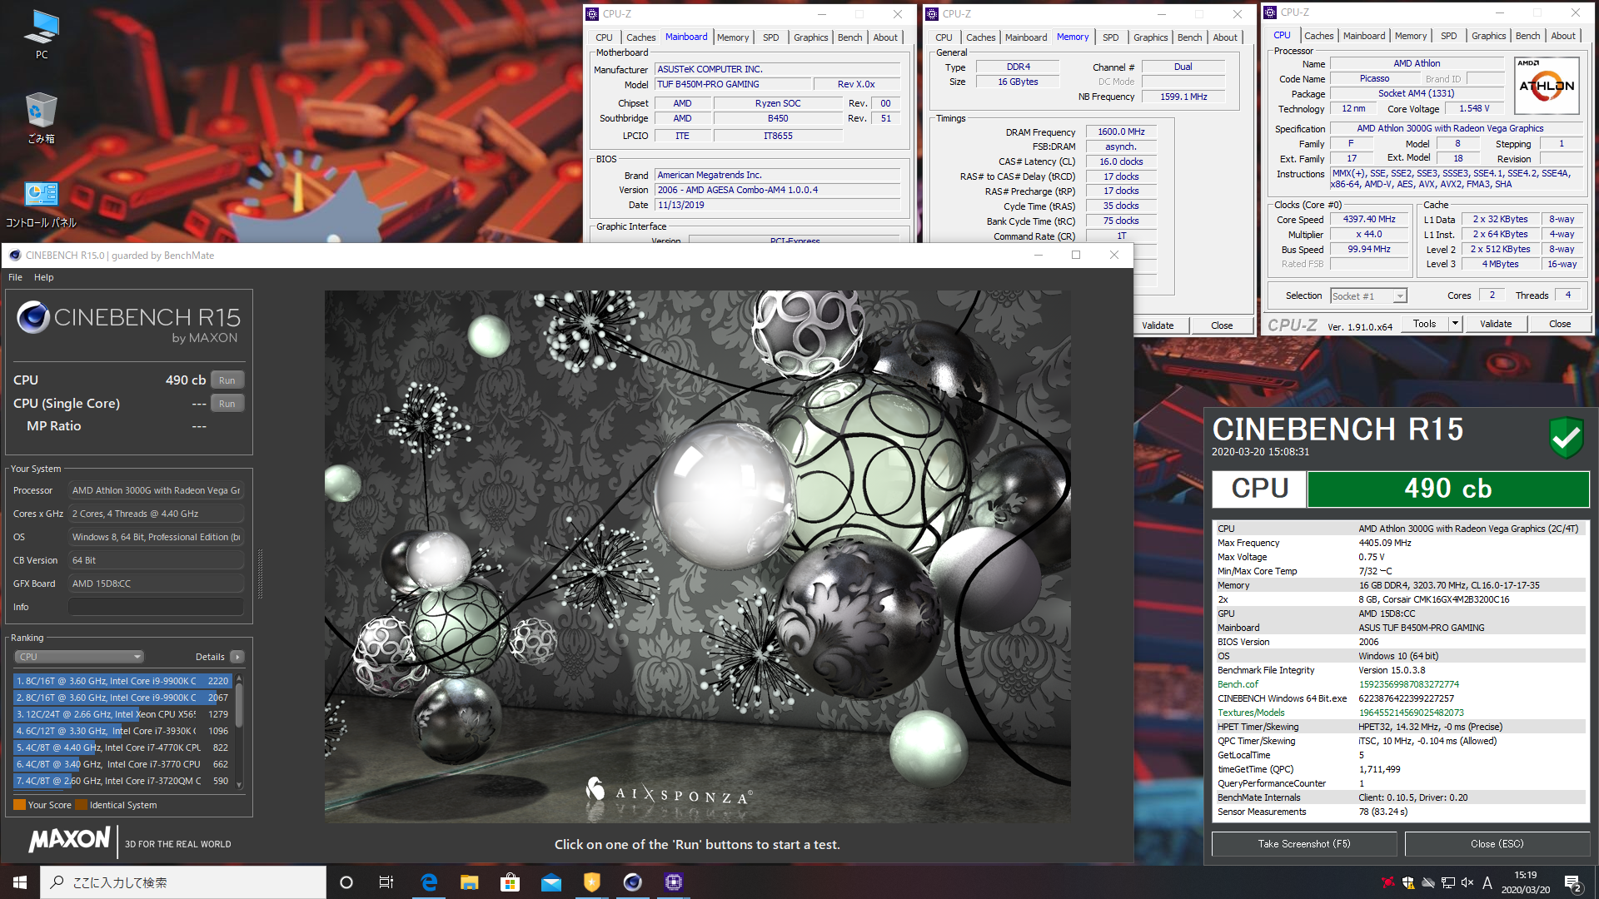
Task: Click the AMD Athlon logo in CPU-Z
Action: point(1547,85)
